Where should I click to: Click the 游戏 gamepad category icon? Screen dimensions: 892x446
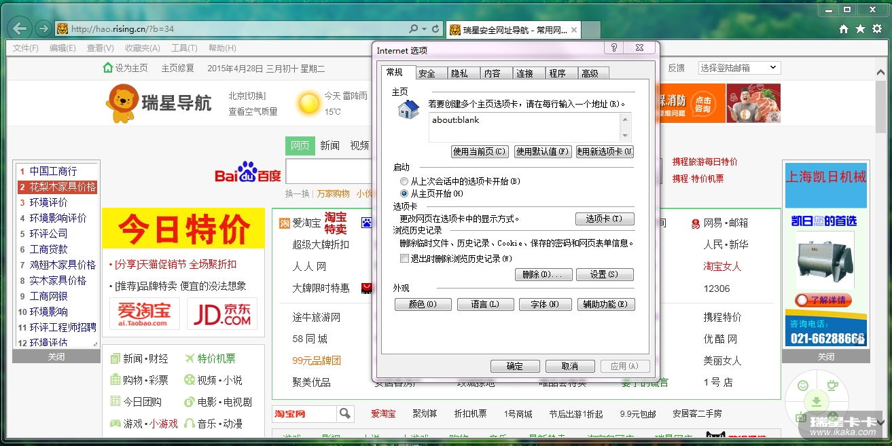click(116, 424)
